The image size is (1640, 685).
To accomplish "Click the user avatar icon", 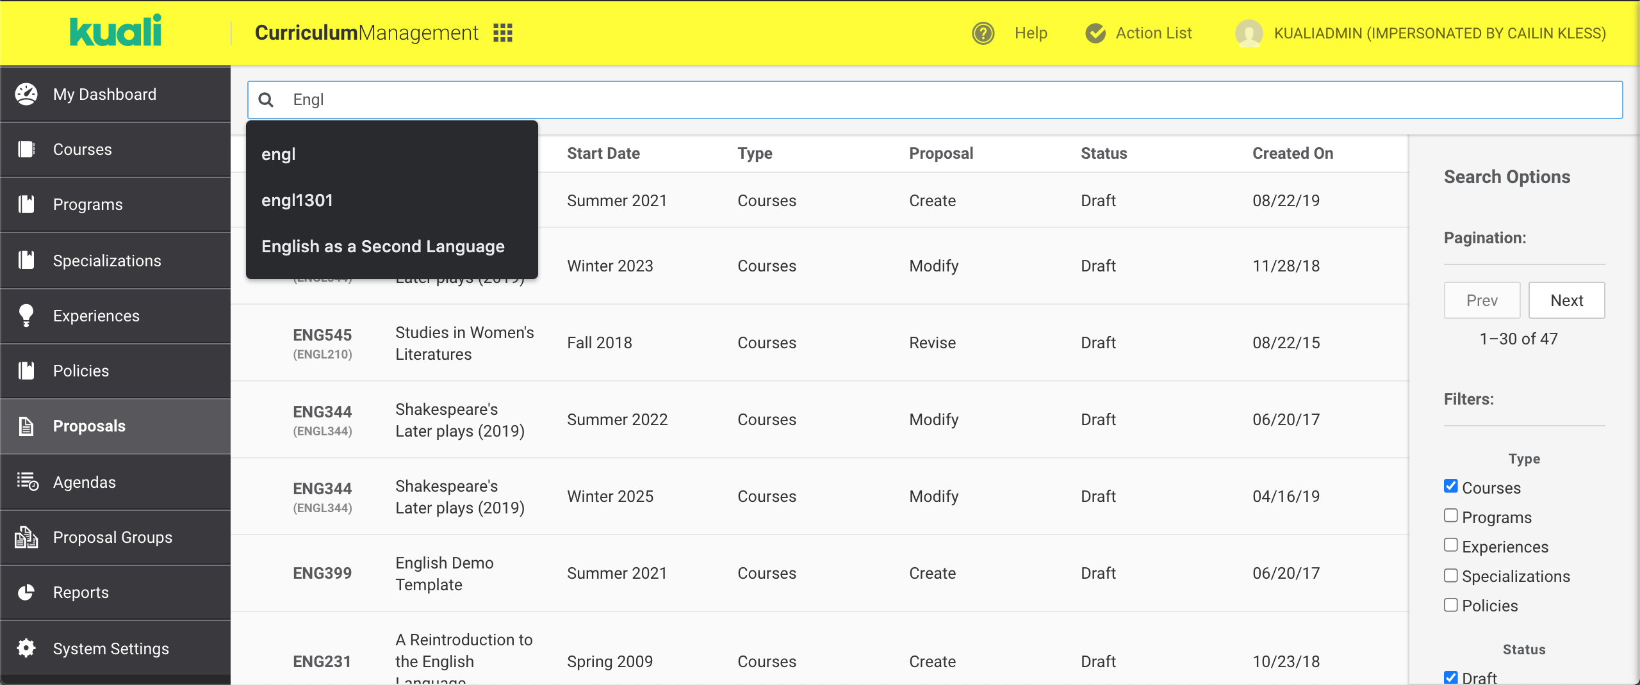I will (1249, 33).
